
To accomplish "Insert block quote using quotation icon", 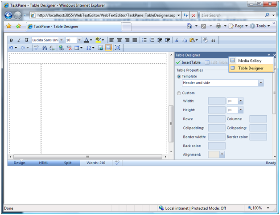I will [213, 40].
